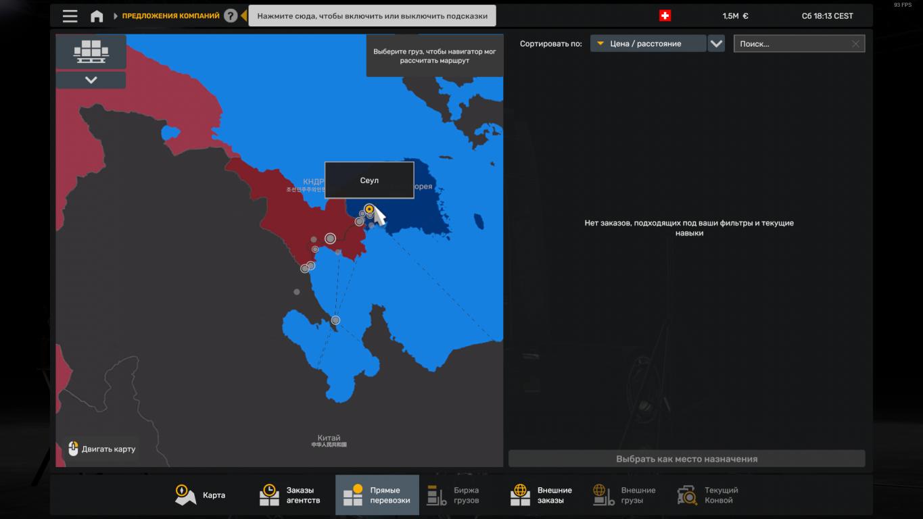Open the Текущий Конвой tab
The image size is (923, 519).
click(708, 495)
